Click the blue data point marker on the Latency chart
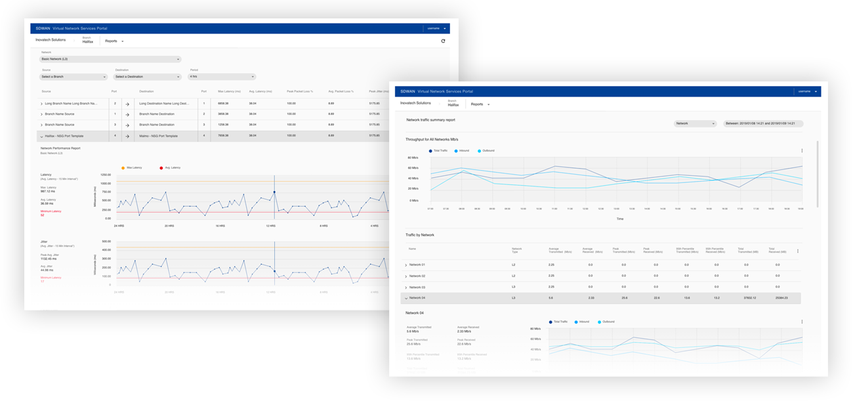The height and width of the screenshot is (407, 853). point(274,192)
